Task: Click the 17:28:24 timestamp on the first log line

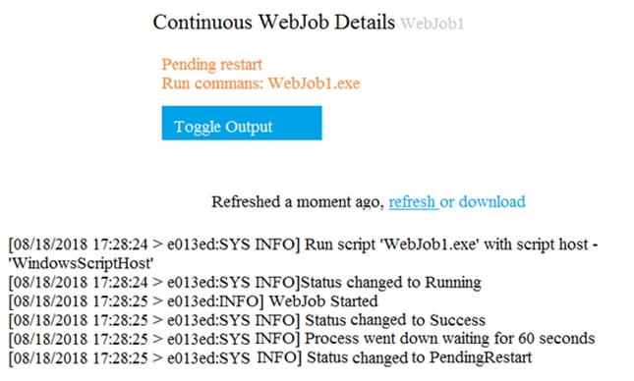Action: pyautogui.click(x=121, y=245)
